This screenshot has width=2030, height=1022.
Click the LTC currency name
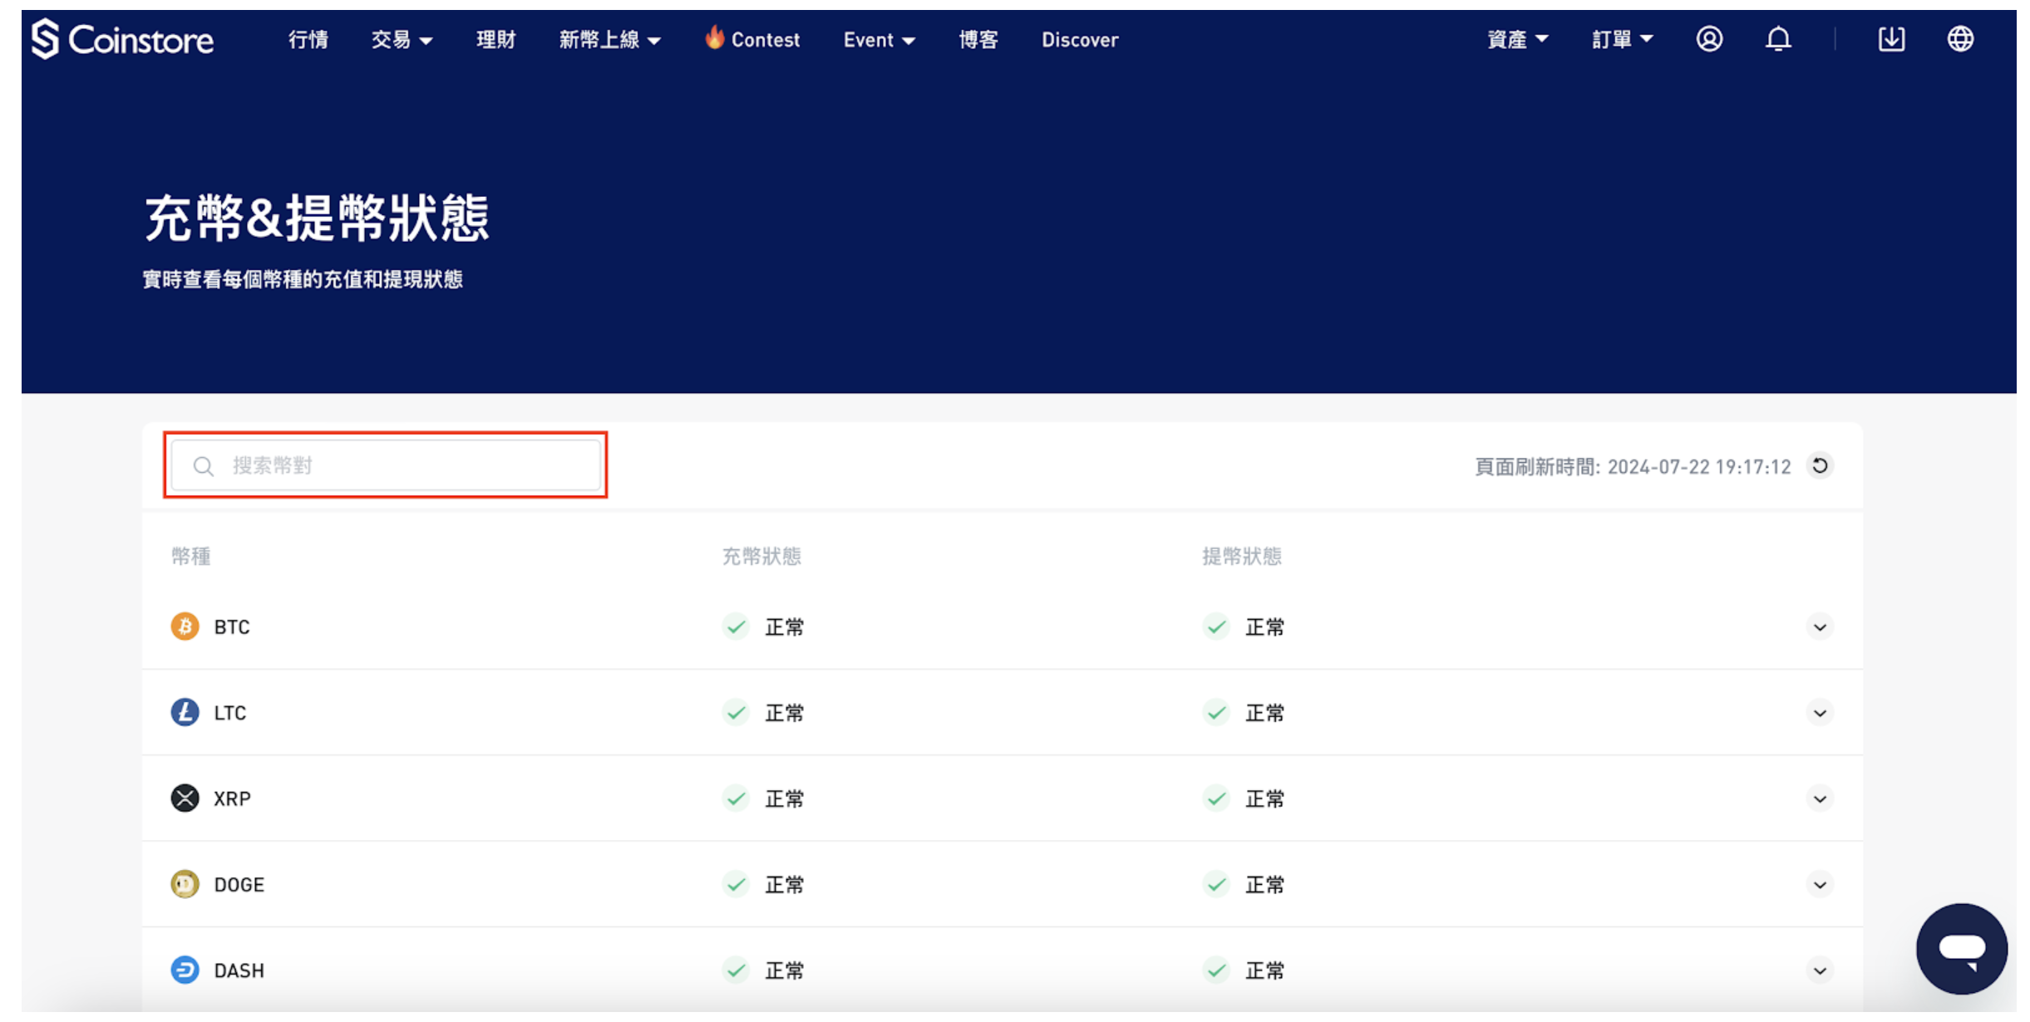click(230, 713)
